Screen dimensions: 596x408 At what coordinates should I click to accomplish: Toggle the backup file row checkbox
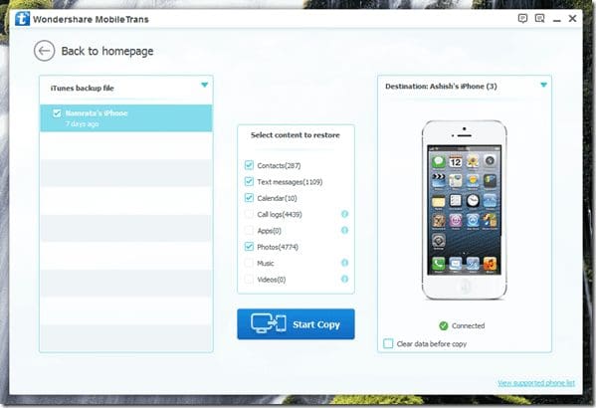tap(57, 113)
